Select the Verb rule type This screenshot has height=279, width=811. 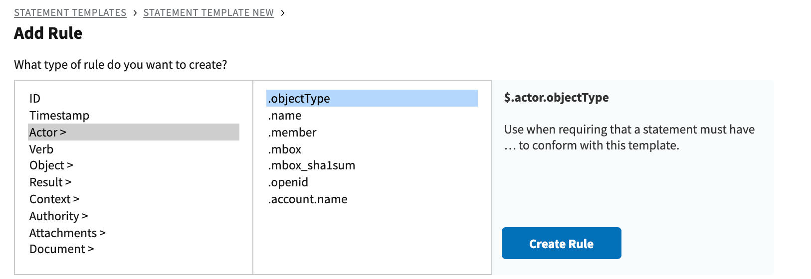pyautogui.click(x=41, y=149)
